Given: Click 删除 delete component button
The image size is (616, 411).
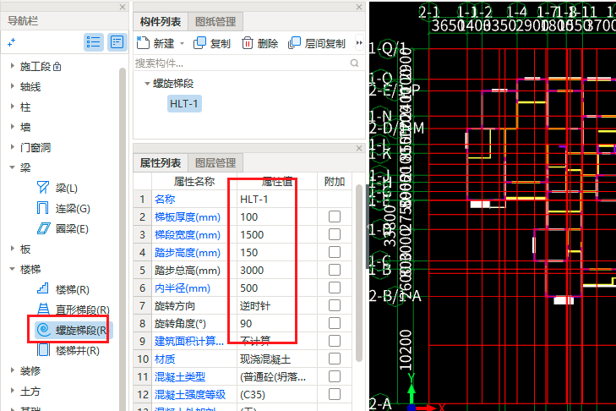Looking at the screenshot, I should point(259,43).
